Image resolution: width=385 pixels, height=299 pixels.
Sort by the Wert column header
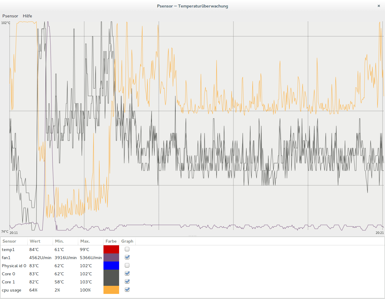click(40, 241)
